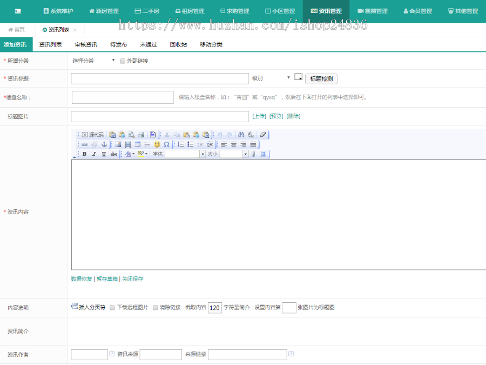Enable the 清除链接 checkbox

point(156,307)
